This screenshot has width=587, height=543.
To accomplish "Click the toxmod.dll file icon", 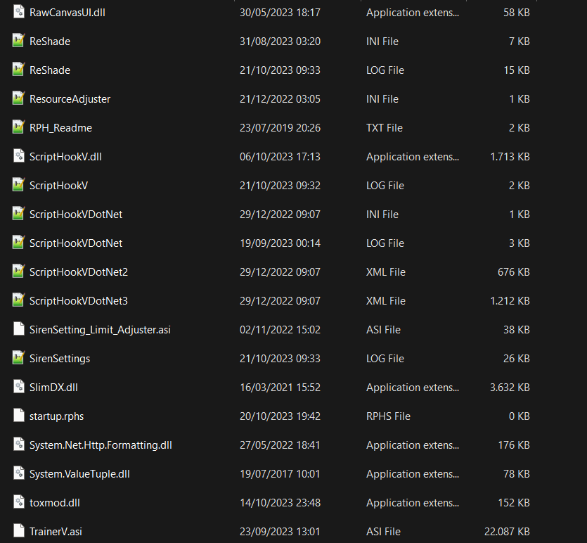I will 19,503.
